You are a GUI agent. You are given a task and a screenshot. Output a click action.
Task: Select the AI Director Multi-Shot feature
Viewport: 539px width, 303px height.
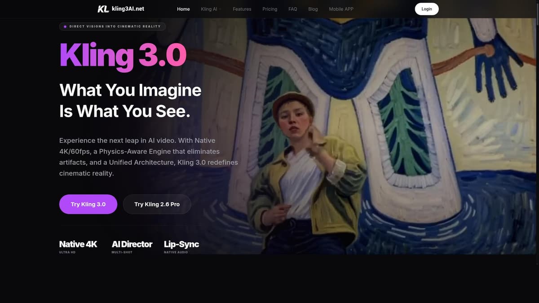(x=132, y=246)
